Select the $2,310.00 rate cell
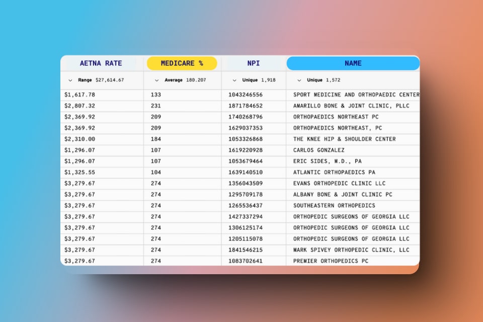The width and height of the screenshot is (483, 322). tap(79, 139)
